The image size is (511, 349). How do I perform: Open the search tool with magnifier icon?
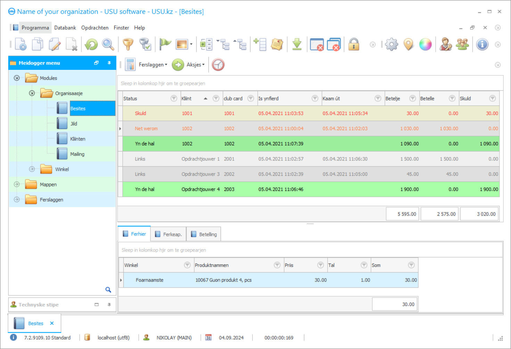(108, 44)
